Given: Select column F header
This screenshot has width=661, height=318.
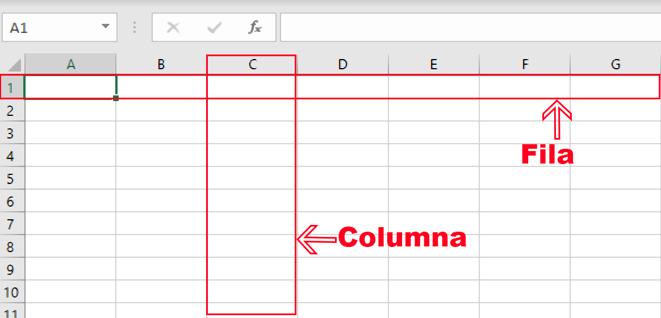Looking at the screenshot, I should 525,64.
